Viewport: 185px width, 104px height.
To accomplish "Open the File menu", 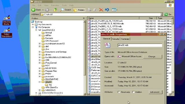I will pos(34,5).
